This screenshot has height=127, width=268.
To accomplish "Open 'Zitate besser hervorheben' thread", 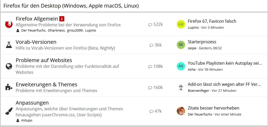I will (213, 108).
